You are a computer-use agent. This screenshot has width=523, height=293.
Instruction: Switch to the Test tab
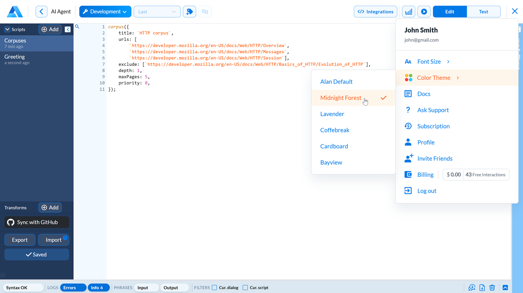pyautogui.click(x=483, y=12)
